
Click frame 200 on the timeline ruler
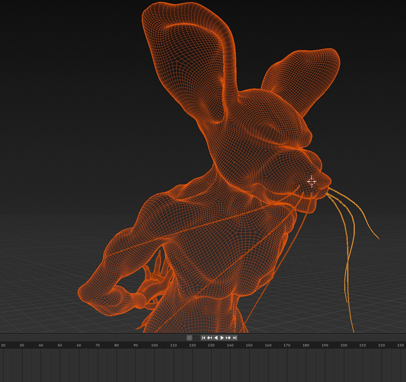pyautogui.click(x=344, y=345)
